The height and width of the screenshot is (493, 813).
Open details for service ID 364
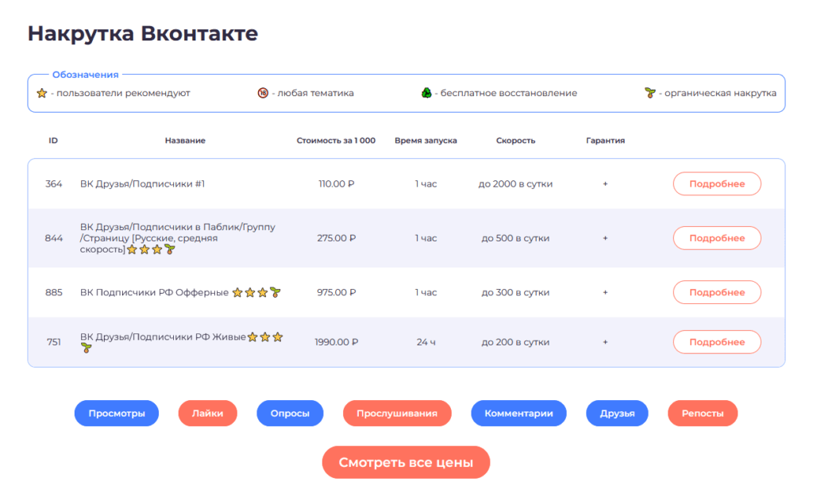717,183
